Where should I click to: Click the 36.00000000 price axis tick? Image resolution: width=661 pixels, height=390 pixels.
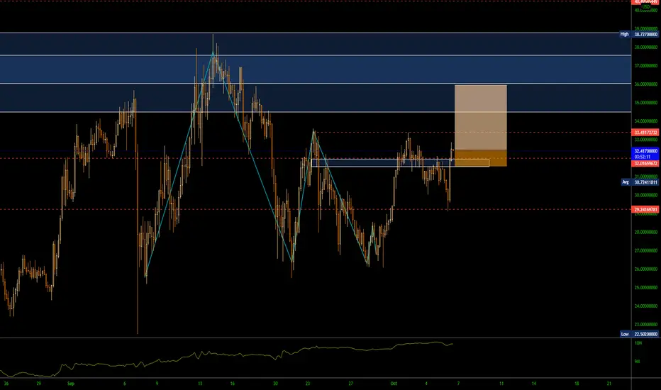tap(645, 84)
